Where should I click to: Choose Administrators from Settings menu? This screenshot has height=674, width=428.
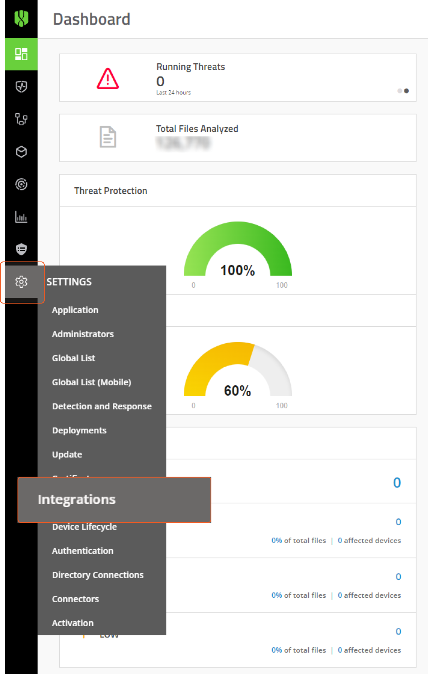pos(83,334)
